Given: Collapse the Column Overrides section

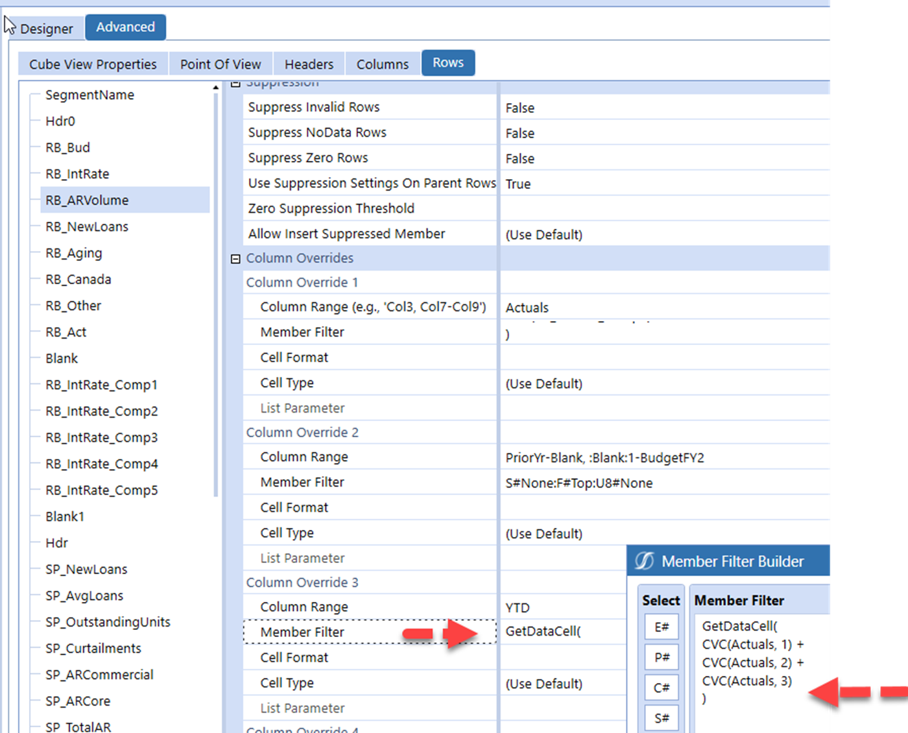Looking at the screenshot, I should (x=235, y=258).
